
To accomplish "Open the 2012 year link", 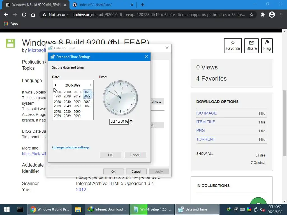I will click(x=81, y=190).
